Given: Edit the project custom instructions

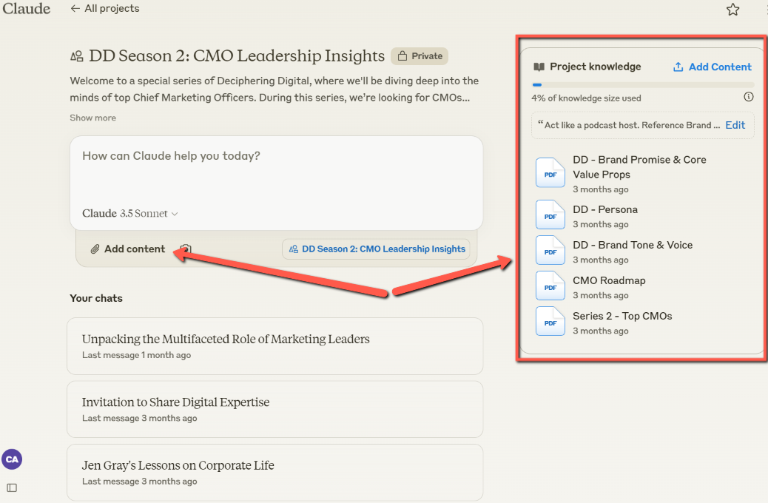Looking at the screenshot, I should tap(735, 125).
